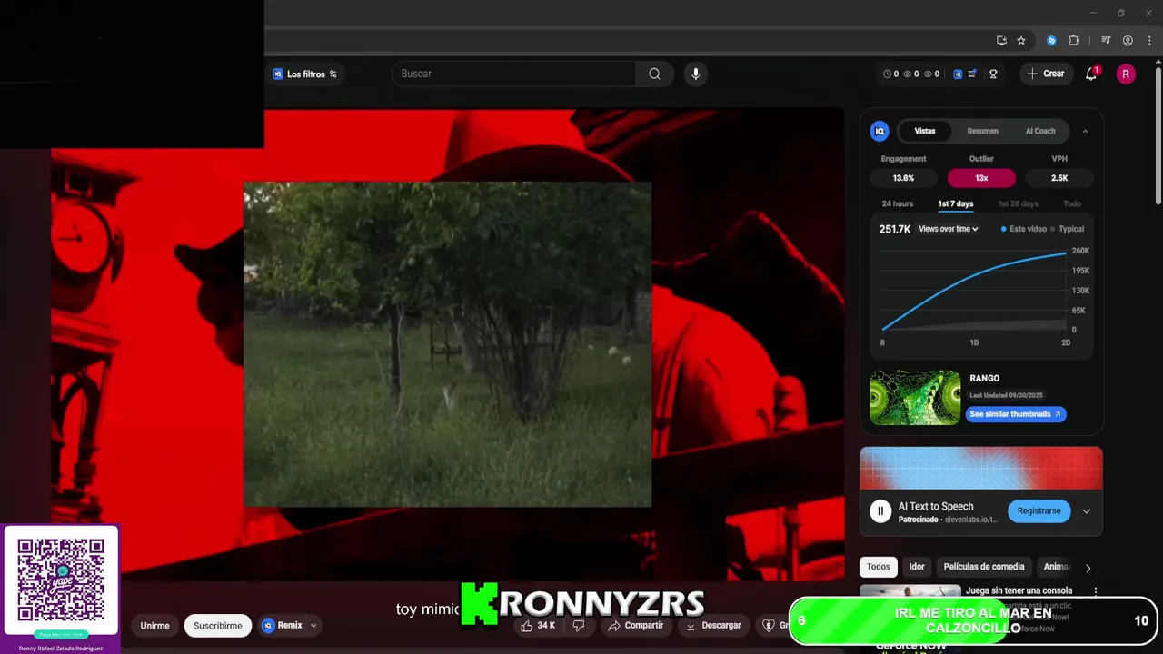Image resolution: width=1163 pixels, height=654 pixels.
Task: Switch to the AI Coach tab
Action: (x=1040, y=131)
